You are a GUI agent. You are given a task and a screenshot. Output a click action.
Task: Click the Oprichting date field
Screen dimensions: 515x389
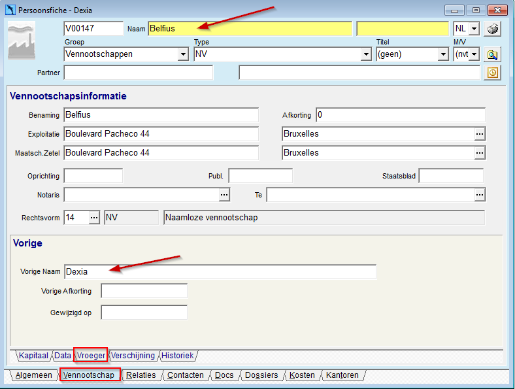click(93, 176)
